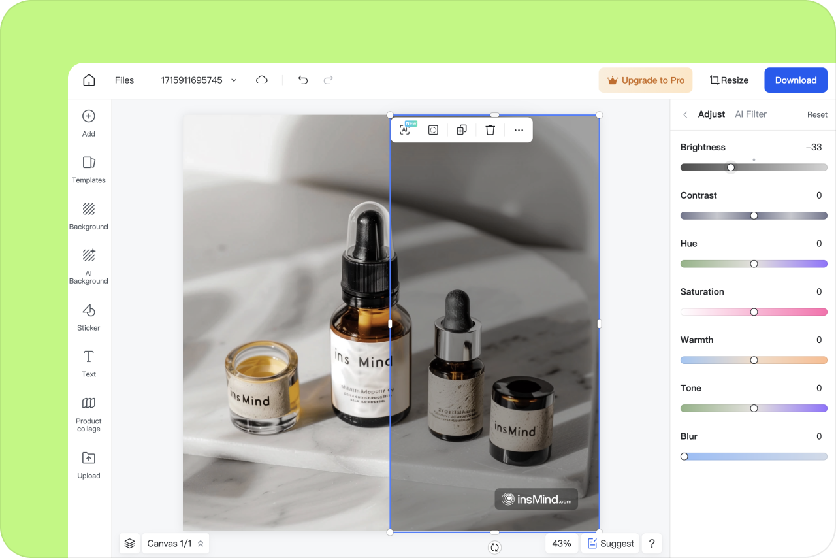Click the Saturation slider handle
The height and width of the screenshot is (558, 836).
pyautogui.click(x=754, y=312)
